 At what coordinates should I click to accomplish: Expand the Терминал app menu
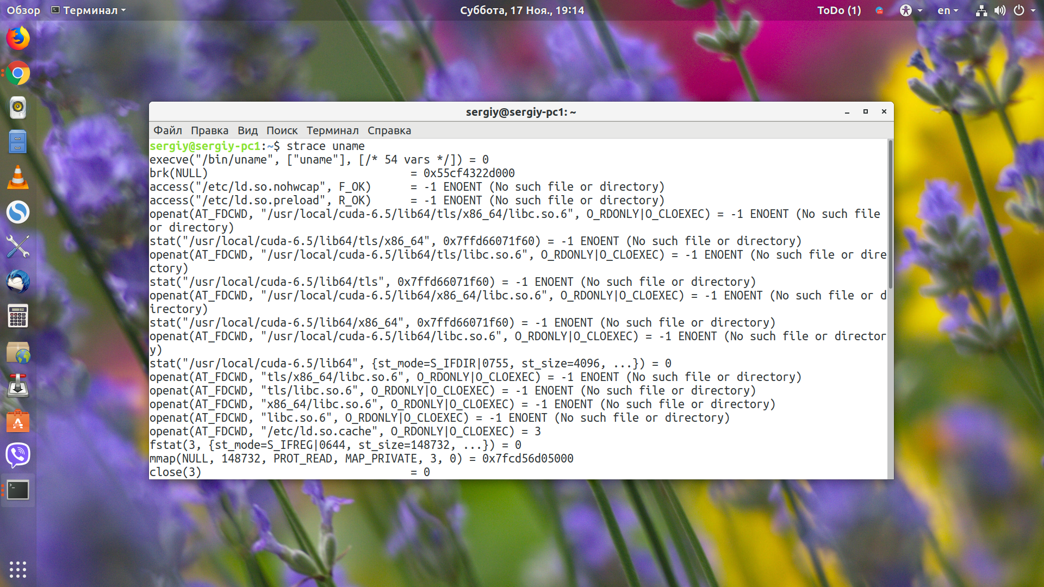tap(88, 10)
